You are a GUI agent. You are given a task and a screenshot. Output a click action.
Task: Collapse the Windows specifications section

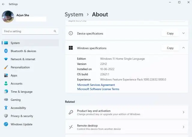(x=183, y=48)
